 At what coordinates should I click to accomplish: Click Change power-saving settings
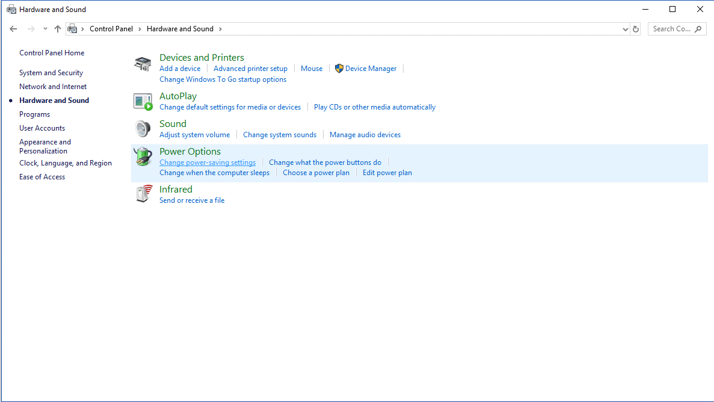click(x=208, y=162)
